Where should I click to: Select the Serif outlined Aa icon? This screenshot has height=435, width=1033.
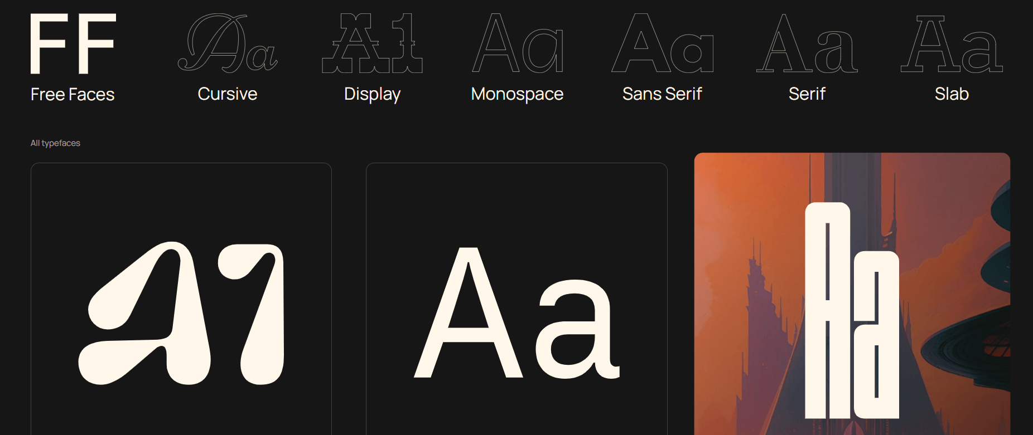[807, 43]
